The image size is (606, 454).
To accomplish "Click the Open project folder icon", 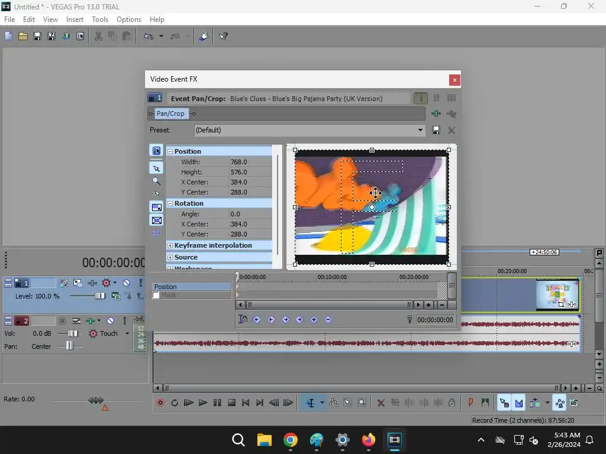I will tap(23, 36).
